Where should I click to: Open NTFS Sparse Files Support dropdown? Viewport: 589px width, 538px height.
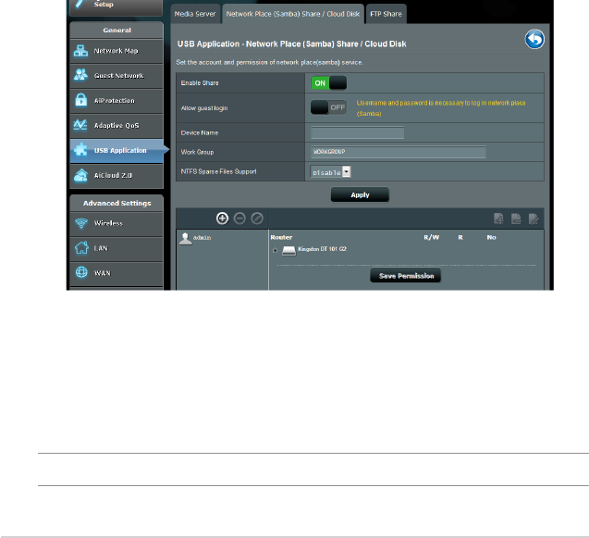pyautogui.click(x=331, y=172)
